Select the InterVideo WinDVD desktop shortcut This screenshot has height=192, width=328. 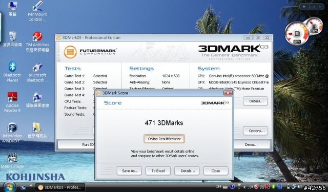(12, 133)
